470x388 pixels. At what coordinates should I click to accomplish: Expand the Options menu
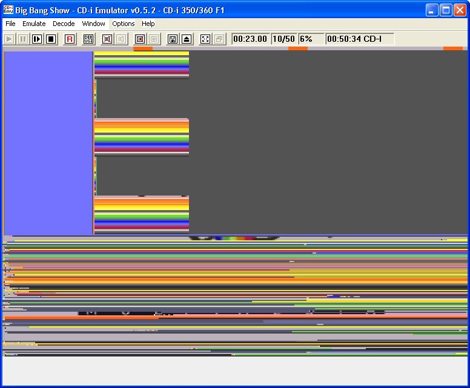coord(124,24)
